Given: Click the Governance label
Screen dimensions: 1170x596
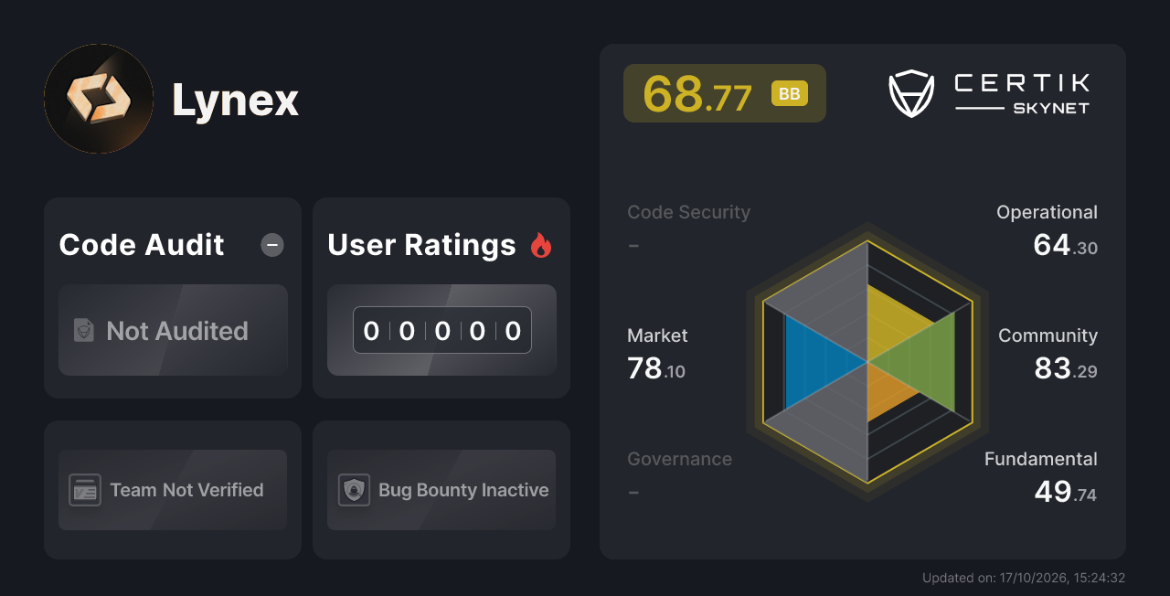Looking at the screenshot, I should (679, 459).
